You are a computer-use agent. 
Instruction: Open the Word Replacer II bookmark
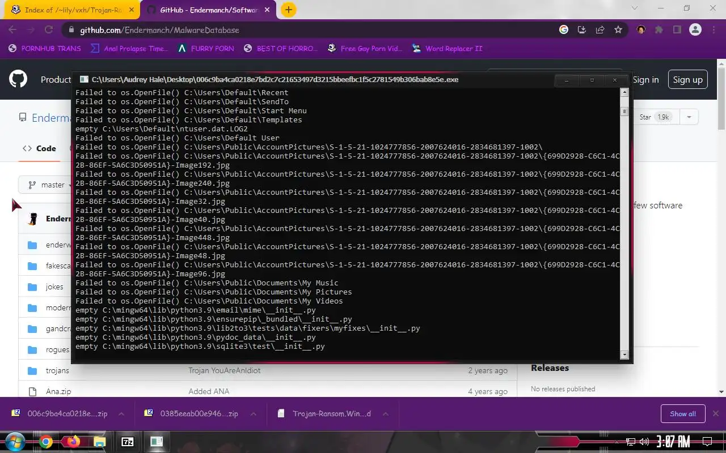pyautogui.click(x=448, y=49)
